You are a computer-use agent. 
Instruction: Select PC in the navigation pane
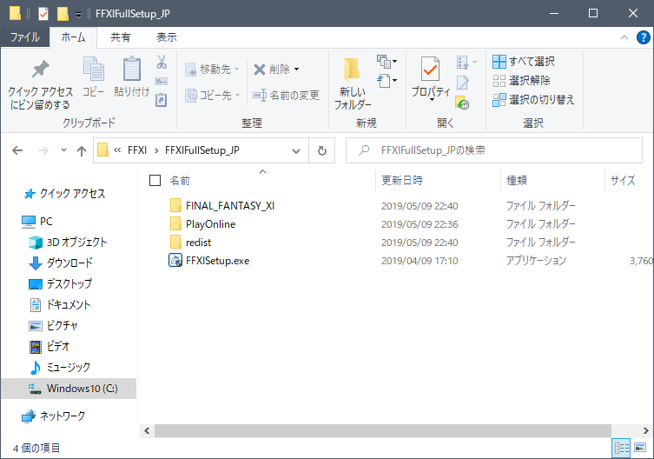(x=36, y=222)
